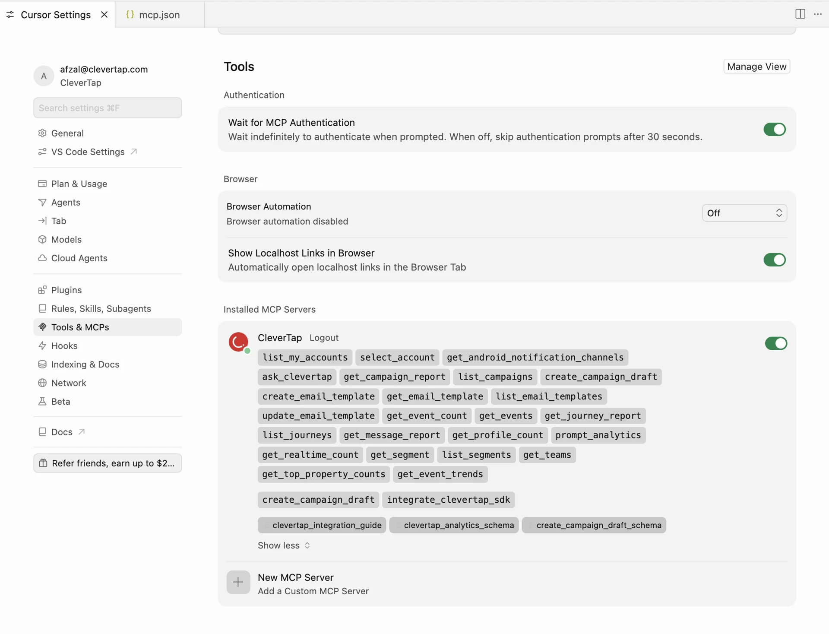Switch to the mcp.json tab
This screenshot has height=634, width=829.
159,15
